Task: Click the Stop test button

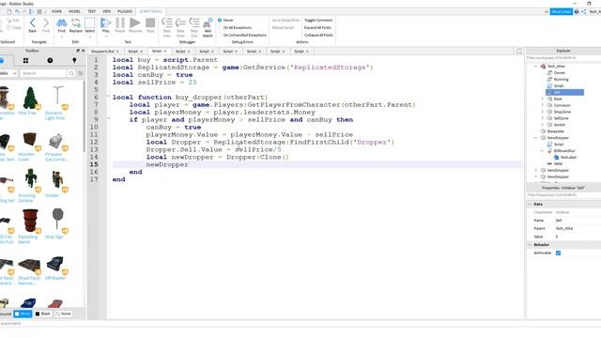Action: [x=150, y=25]
